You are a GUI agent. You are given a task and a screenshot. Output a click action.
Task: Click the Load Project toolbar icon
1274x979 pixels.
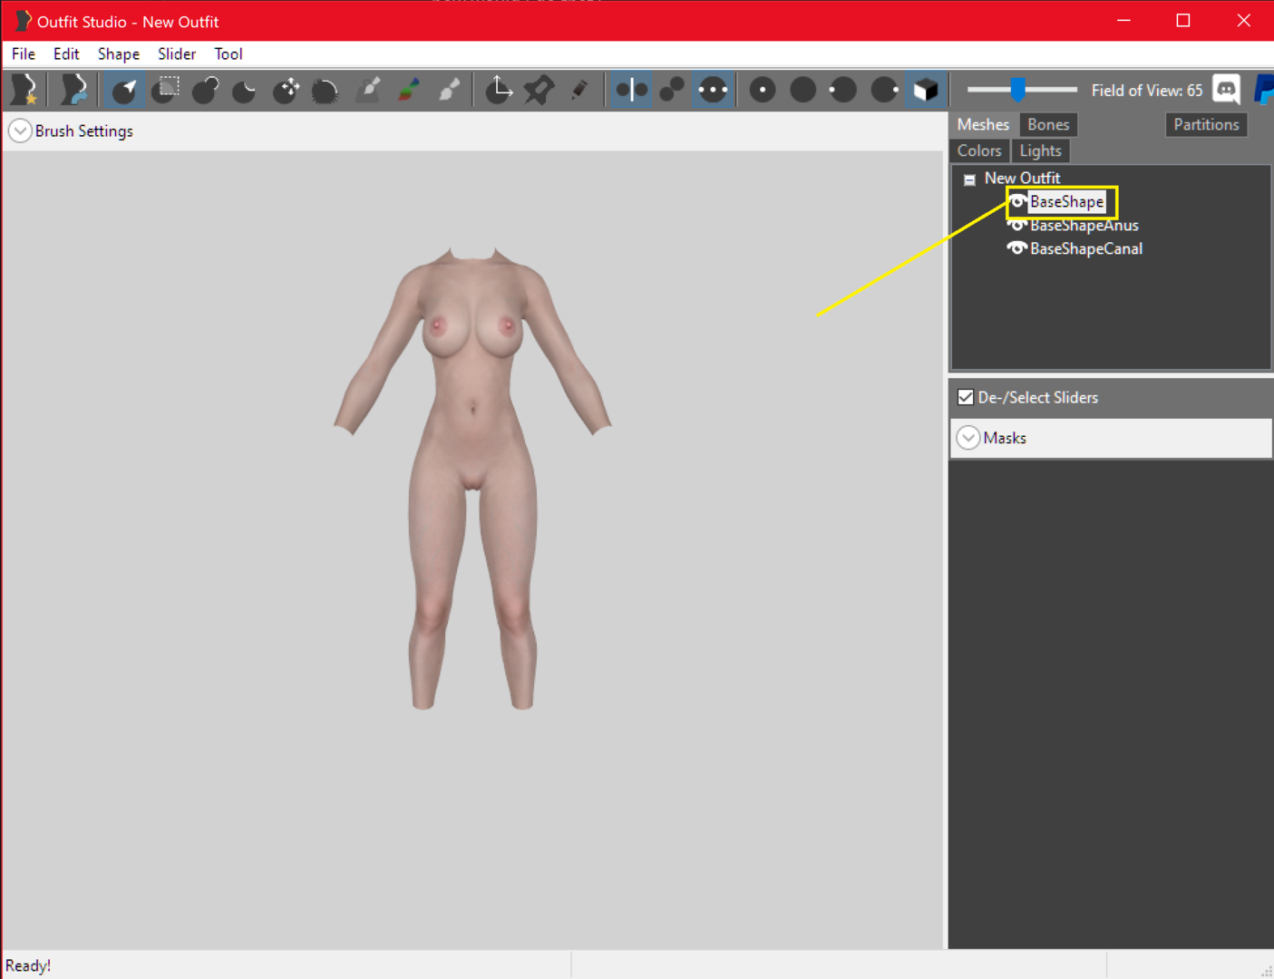coord(74,90)
